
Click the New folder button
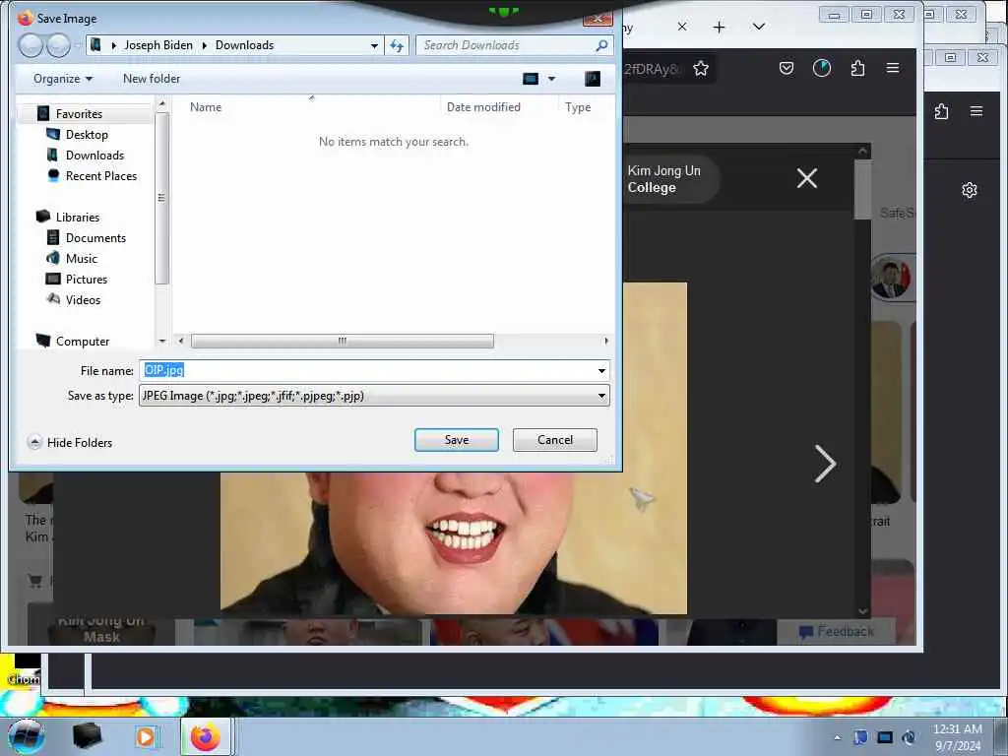click(152, 79)
